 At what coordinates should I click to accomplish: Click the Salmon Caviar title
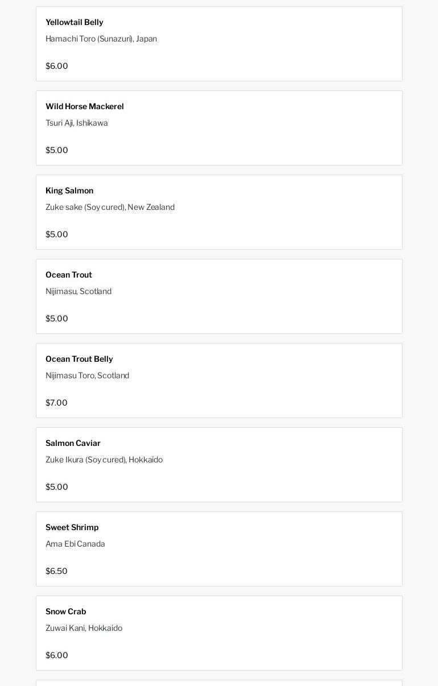point(73,443)
